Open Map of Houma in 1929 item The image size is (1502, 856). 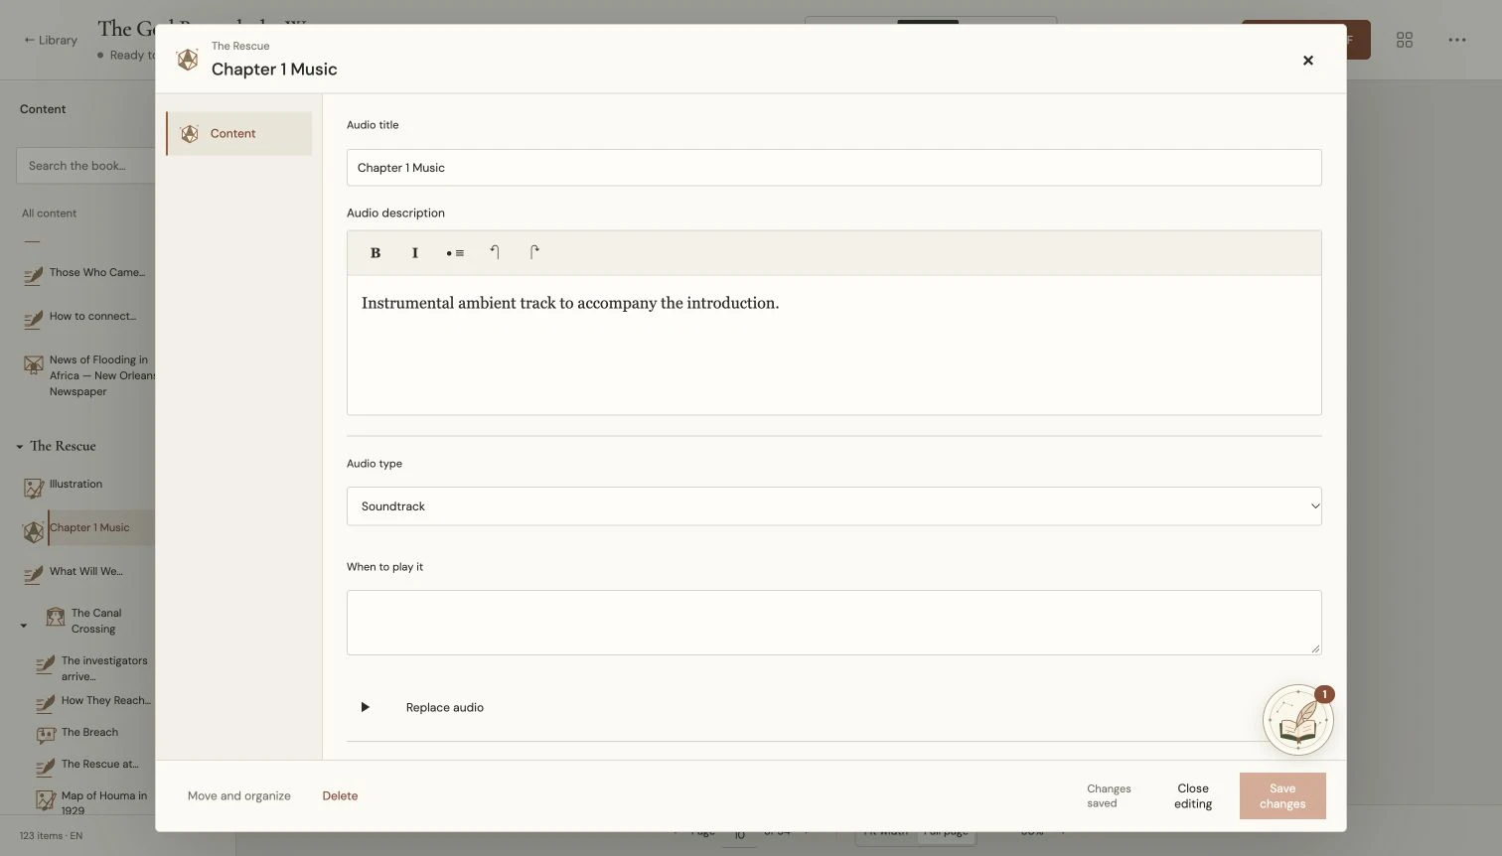pyautogui.click(x=104, y=802)
